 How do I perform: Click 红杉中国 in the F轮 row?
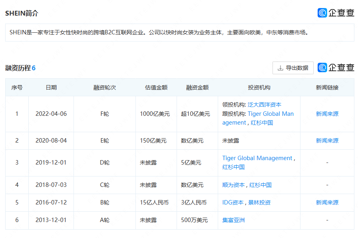tap(262, 123)
